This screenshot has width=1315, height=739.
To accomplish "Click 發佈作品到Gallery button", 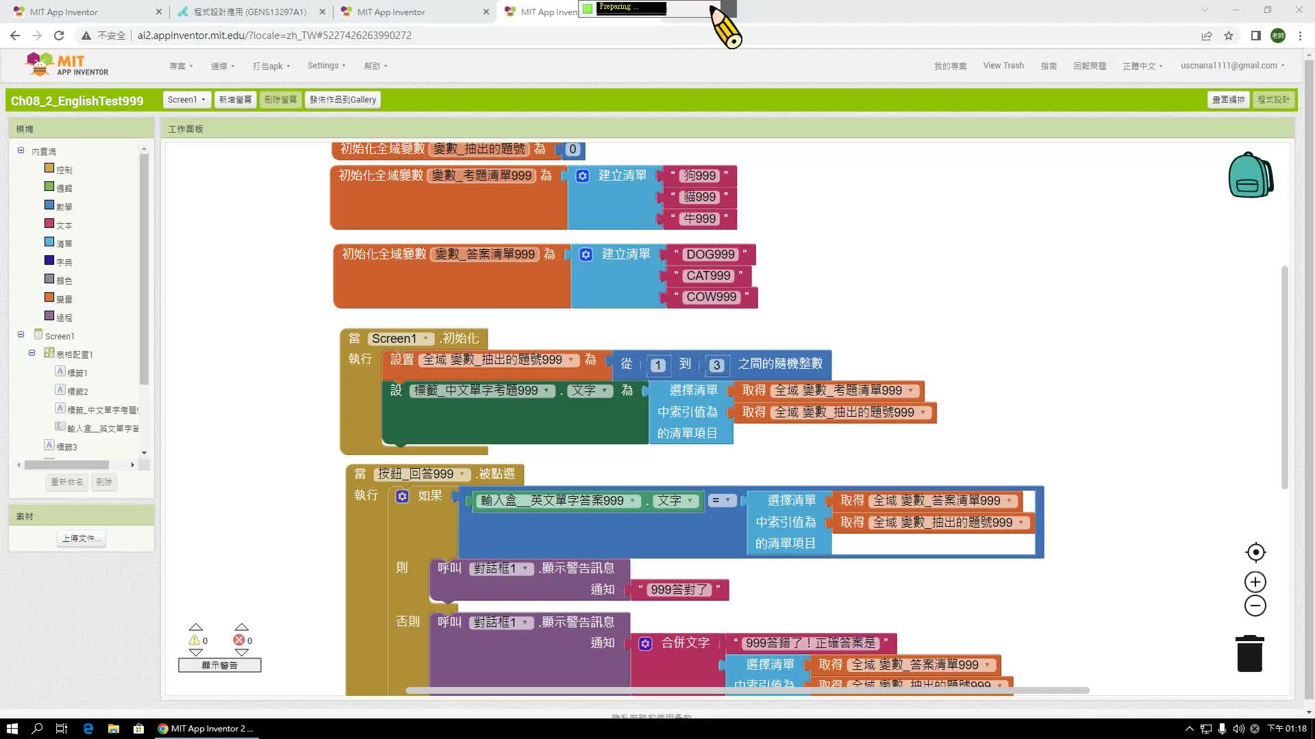I will [342, 100].
